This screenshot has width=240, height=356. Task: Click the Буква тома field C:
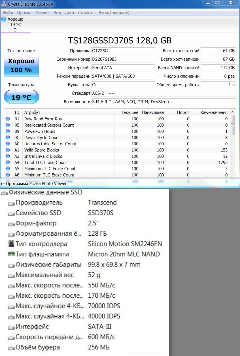(123, 85)
